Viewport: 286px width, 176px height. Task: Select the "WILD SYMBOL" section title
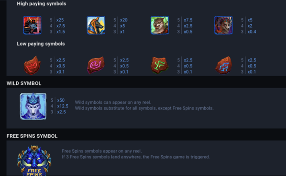pos(24,83)
